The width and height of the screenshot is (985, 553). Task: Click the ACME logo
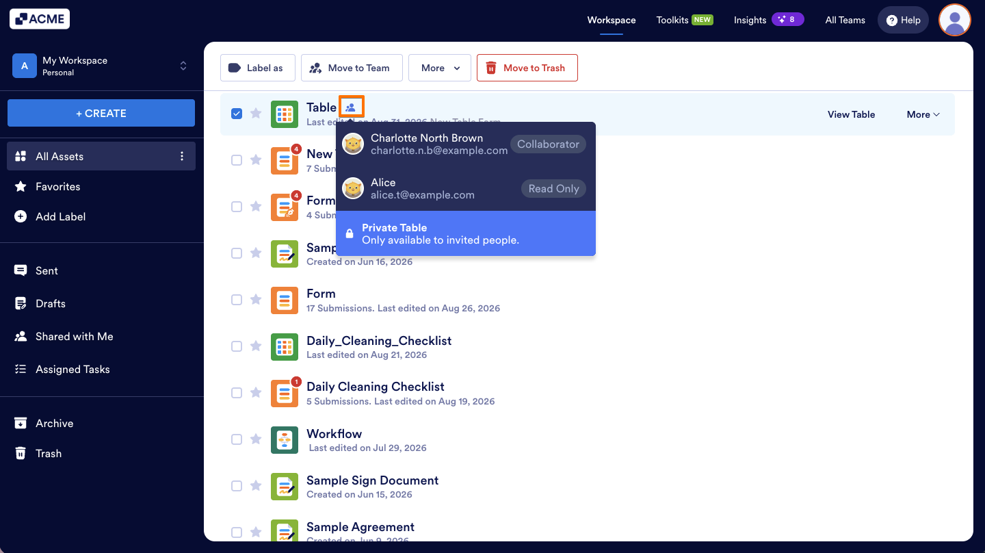coord(40,19)
